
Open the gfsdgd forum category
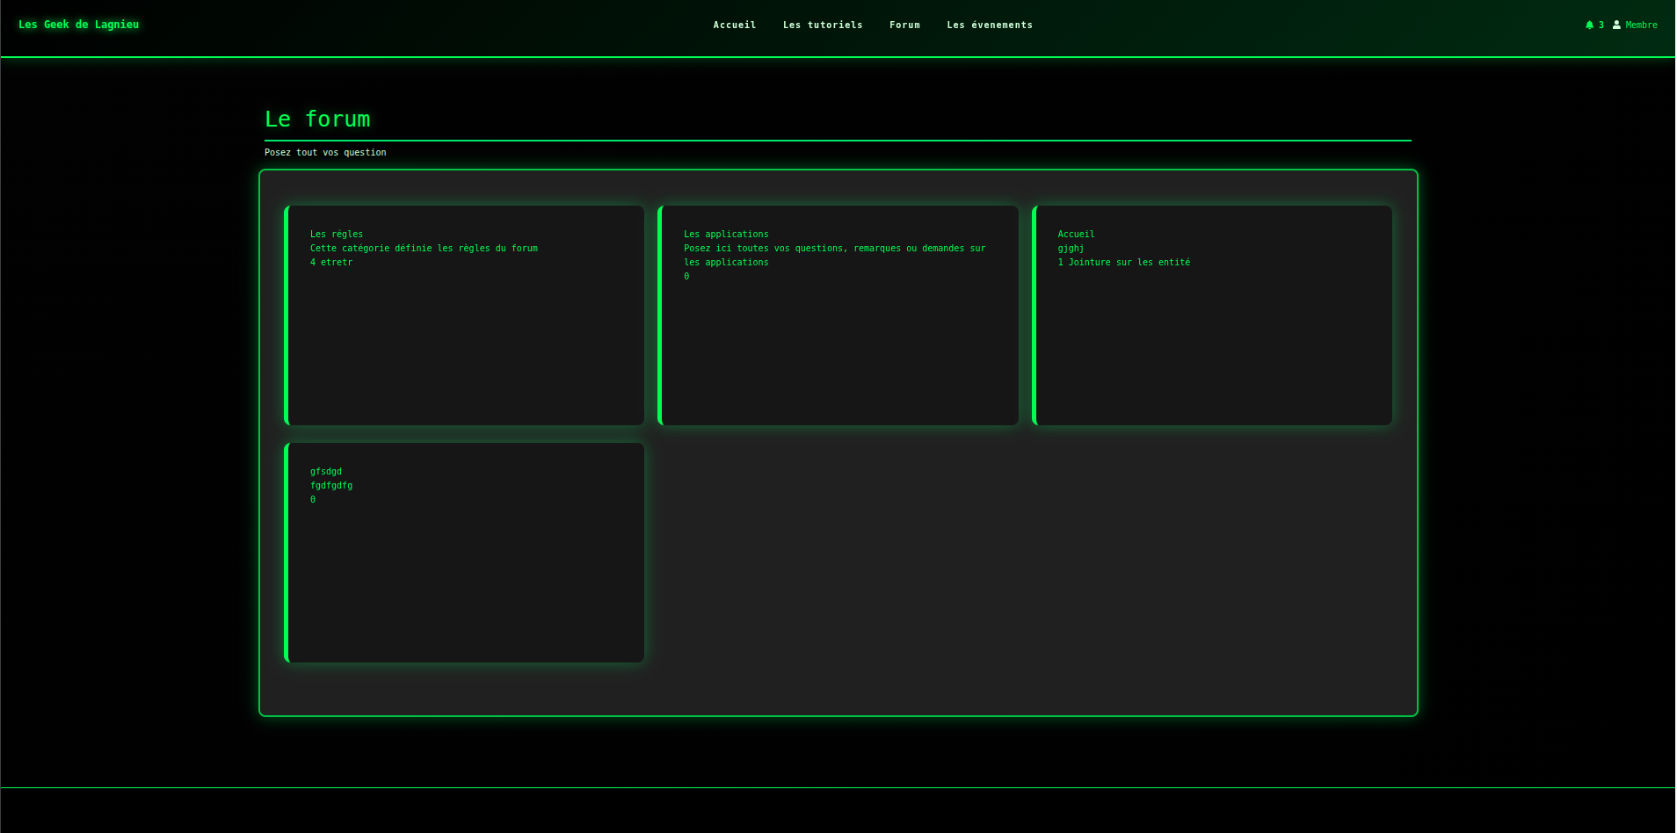[325, 472]
